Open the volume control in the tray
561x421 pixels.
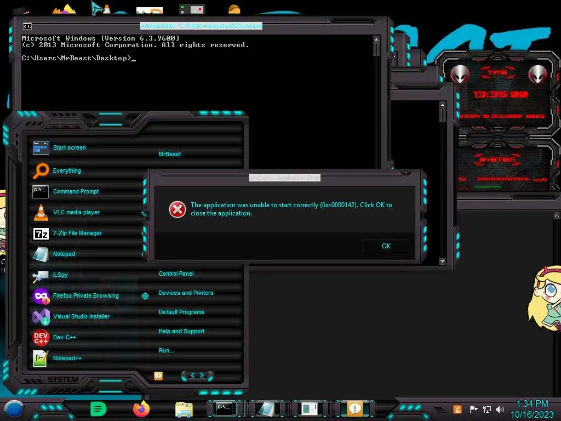500,409
